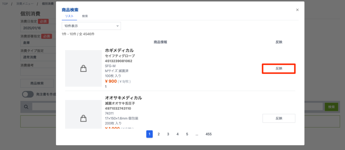Image resolution: width=345 pixels, height=150 pixels.
Task: Click the pagination ellipsis …
Action: click(x=197, y=134)
